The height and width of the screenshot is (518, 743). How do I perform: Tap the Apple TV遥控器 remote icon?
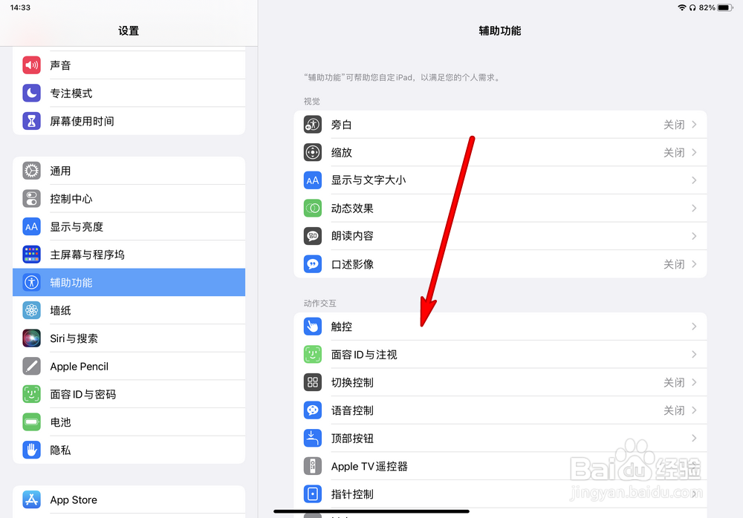tap(312, 466)
